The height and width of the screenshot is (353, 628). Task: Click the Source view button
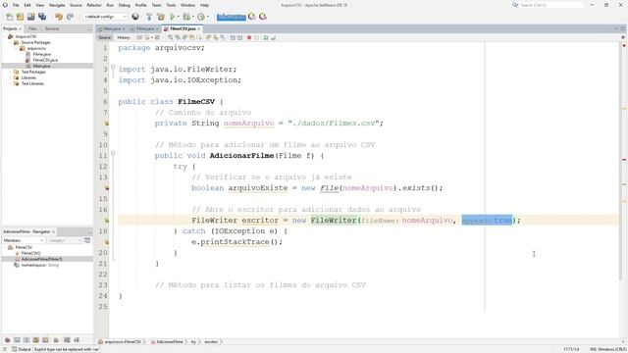[x=104, y=37]
